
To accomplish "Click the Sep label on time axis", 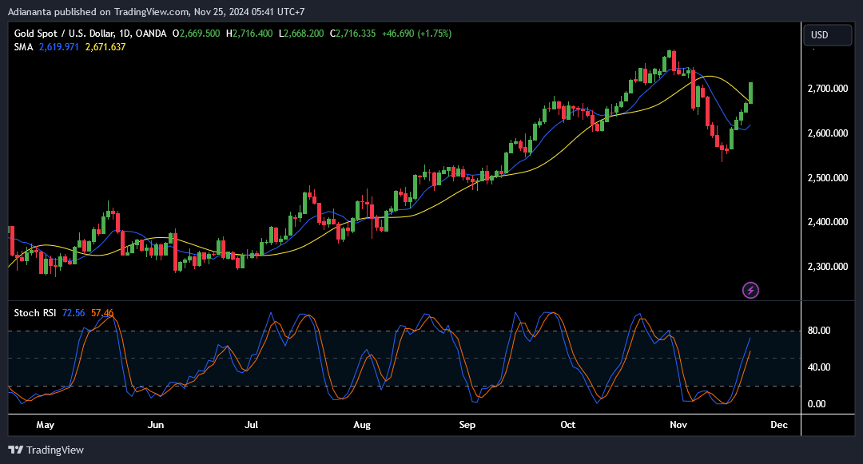I will point(467,425).
